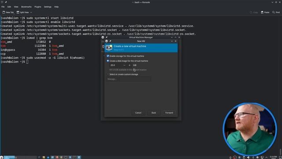Open File menu in Konsole
Screen dimensions: 282x159
[x=3, y=7]
